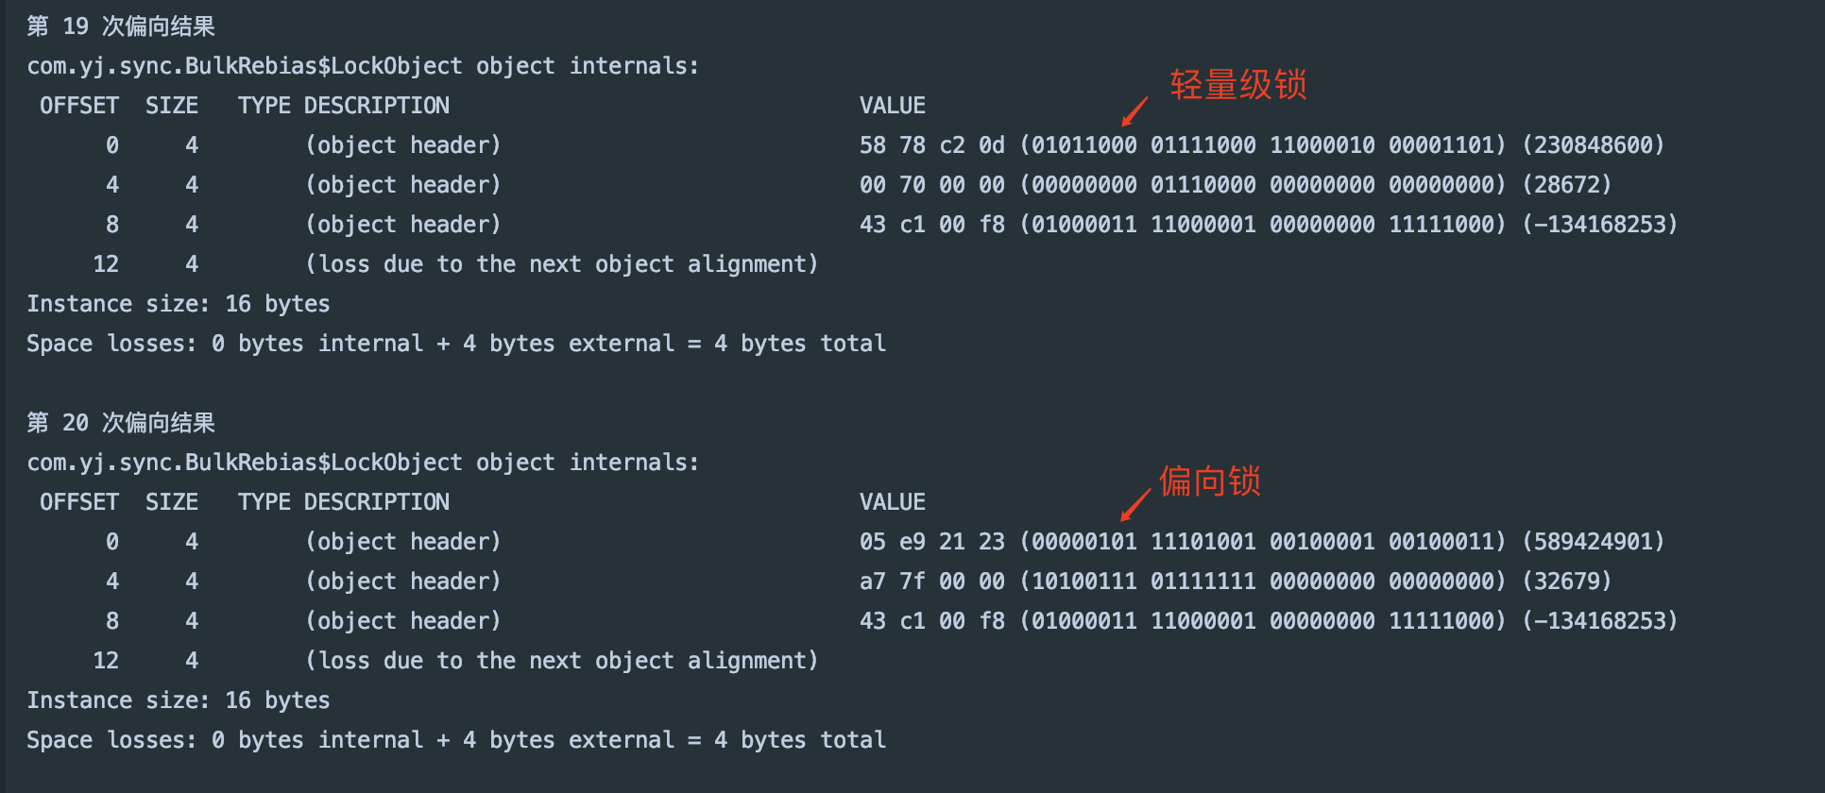Viewport: 1825px width, 793px height.
Task: Click the value (32679)
Action: point(1567,582)
